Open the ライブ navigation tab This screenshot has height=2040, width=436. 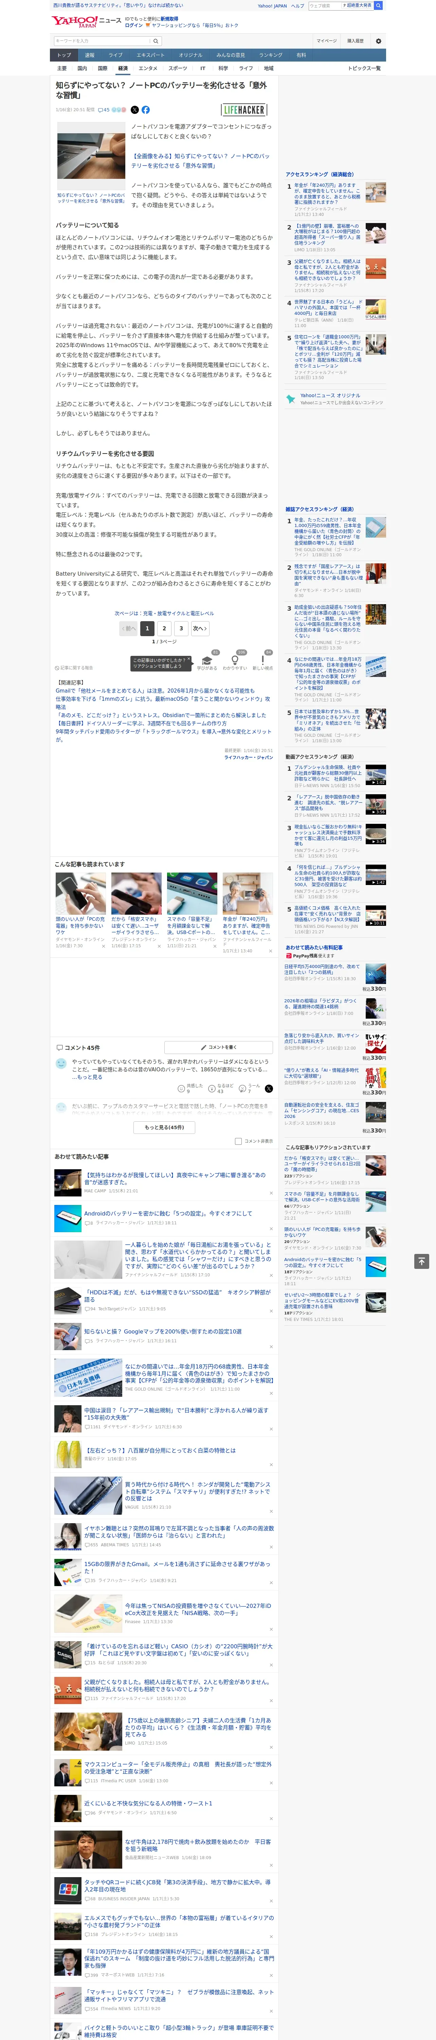click(115, 55)
